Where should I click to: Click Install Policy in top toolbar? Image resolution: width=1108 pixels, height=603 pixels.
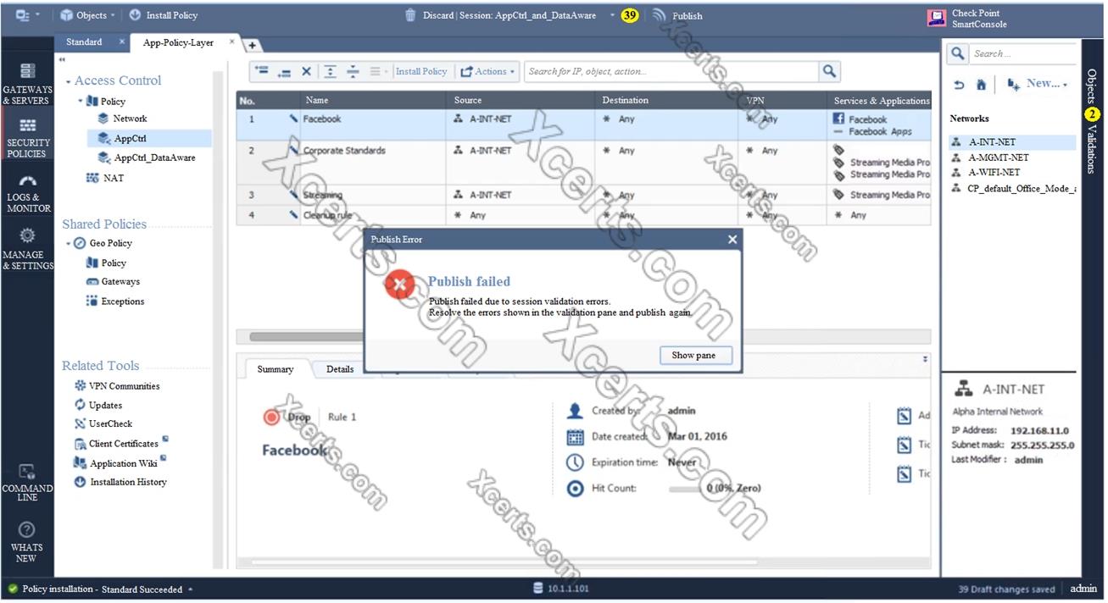(x=163, y=15)
